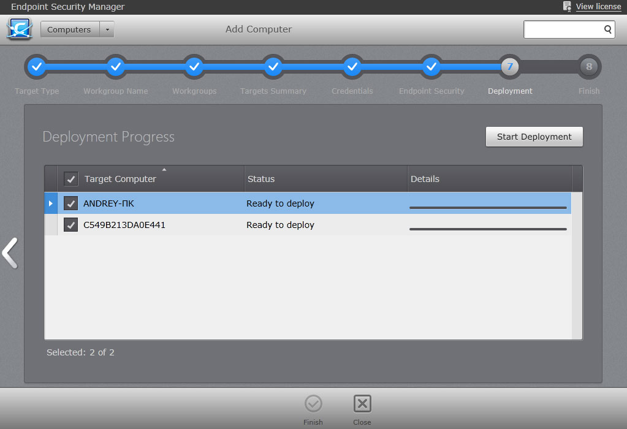Open the View license link
627x429 pixels.
click(x=598, y=6)
